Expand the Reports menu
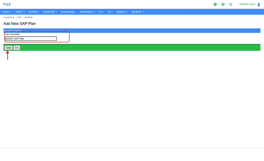Screen dimensions: 264x161 pyautogui.click(x=122, y=12)
